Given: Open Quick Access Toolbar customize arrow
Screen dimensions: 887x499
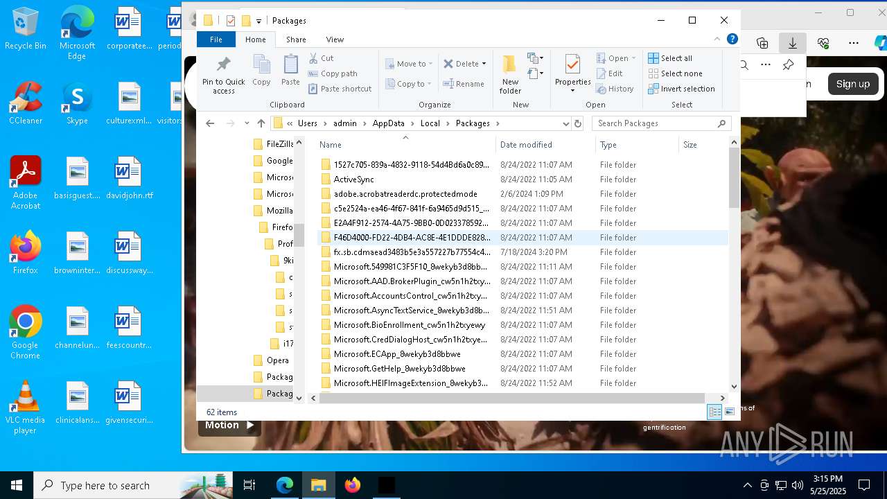Looking at the screenshot, I should [x=258, y=21].
